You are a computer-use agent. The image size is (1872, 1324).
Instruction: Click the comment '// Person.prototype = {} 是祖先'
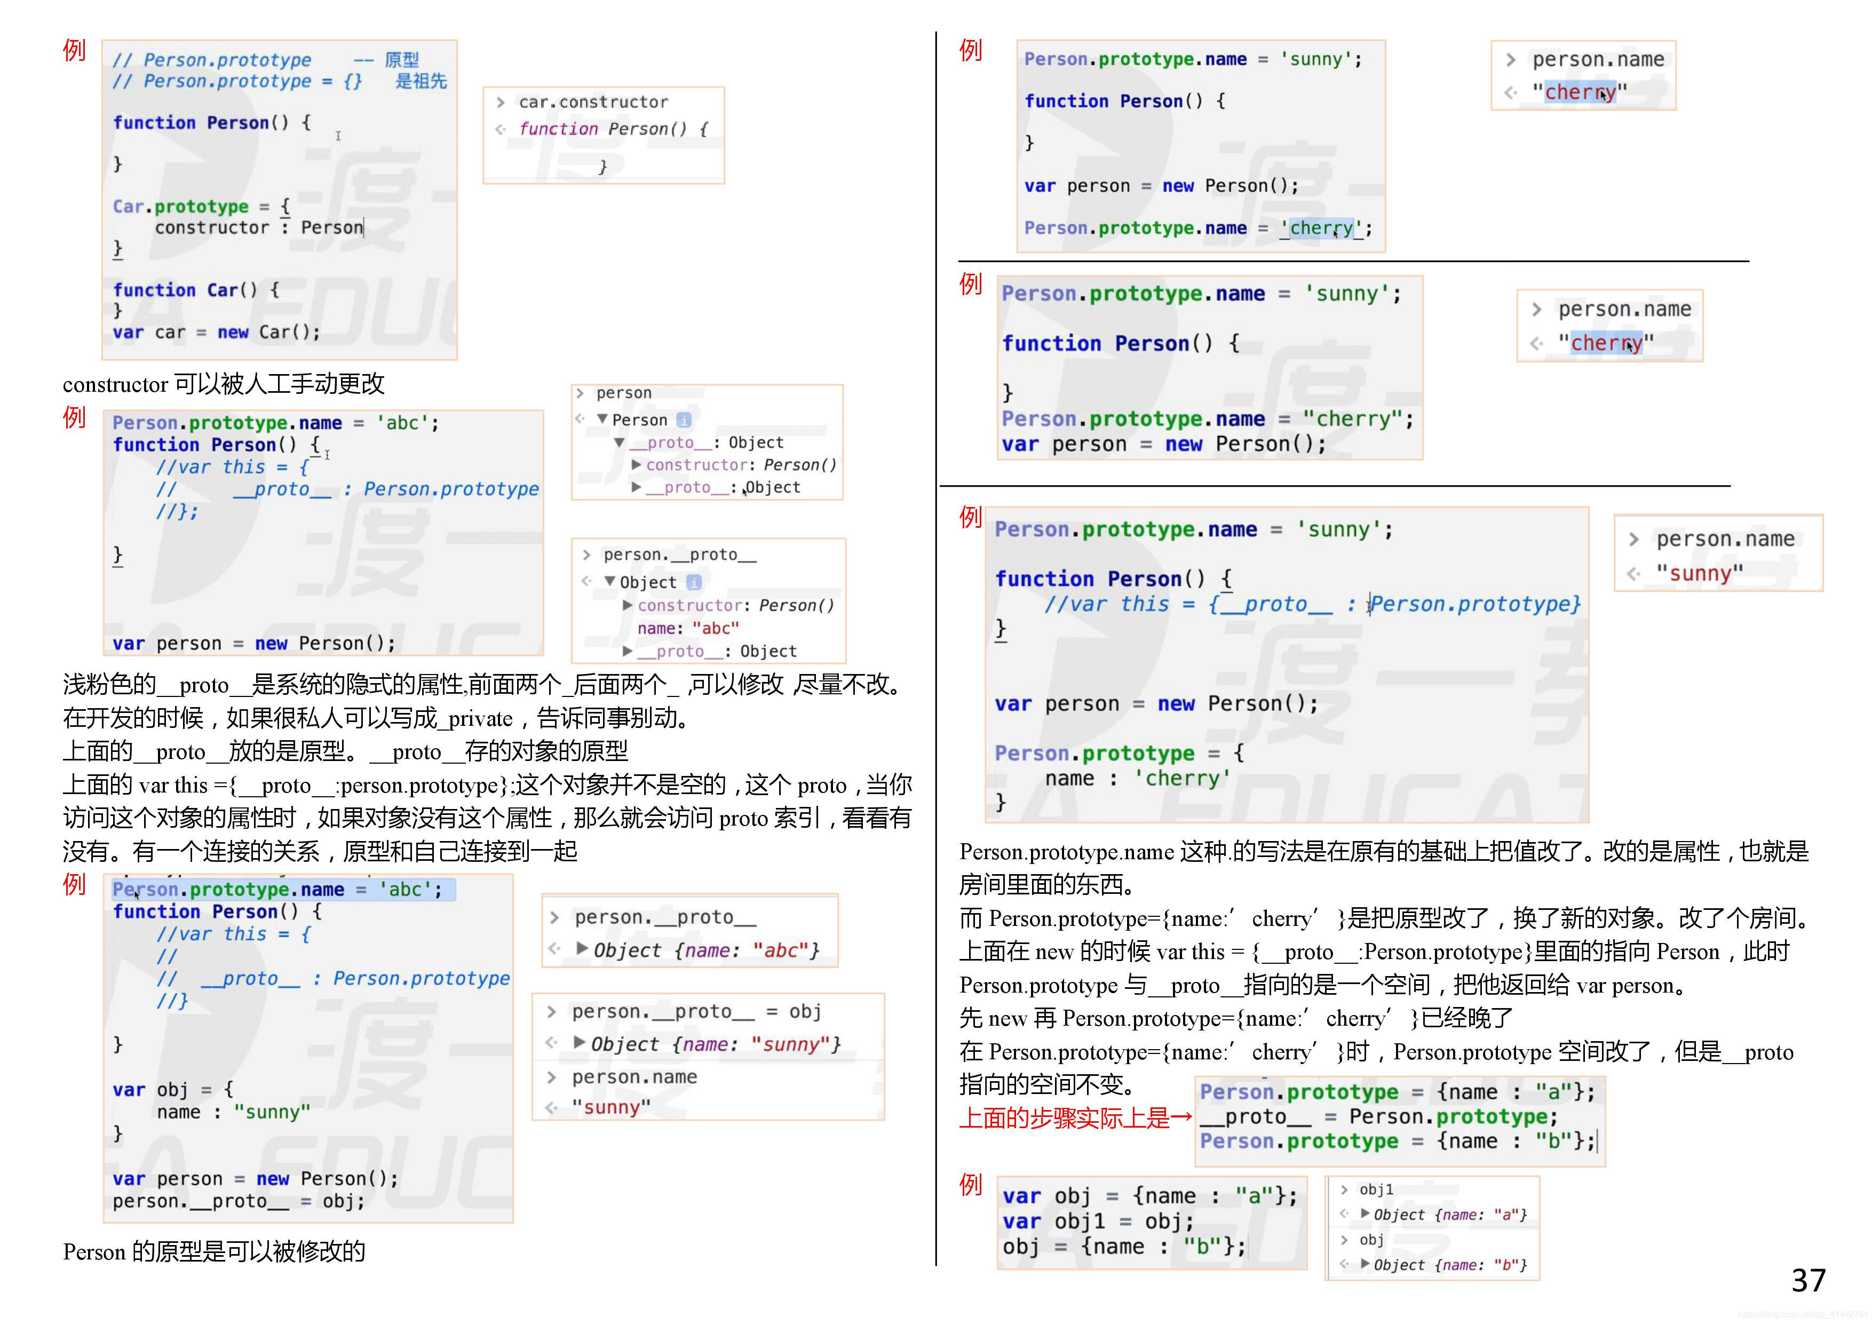click(x=280, y=81)
